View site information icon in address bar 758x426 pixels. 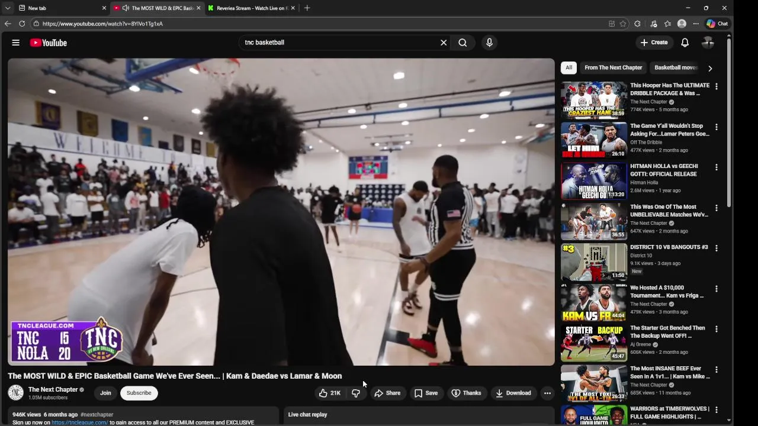[x=36, y=24]
